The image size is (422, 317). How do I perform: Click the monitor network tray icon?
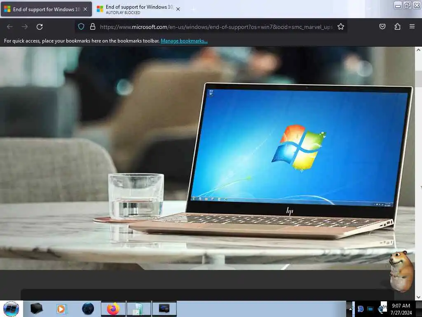[370, 309]
